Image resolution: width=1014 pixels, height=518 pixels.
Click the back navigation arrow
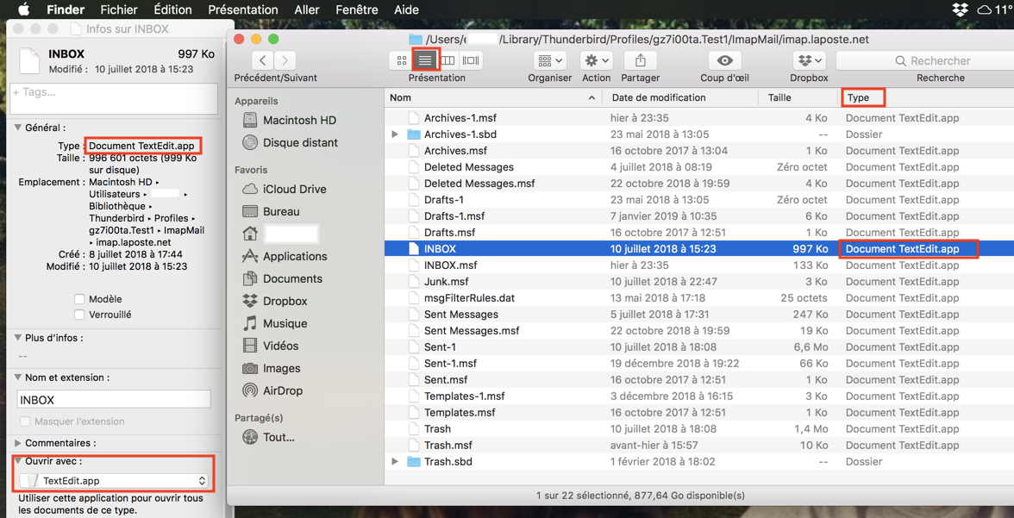[x=263, y=61]
